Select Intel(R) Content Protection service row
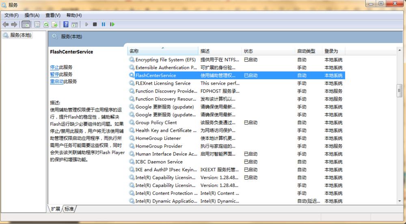 tap(236, 193)
